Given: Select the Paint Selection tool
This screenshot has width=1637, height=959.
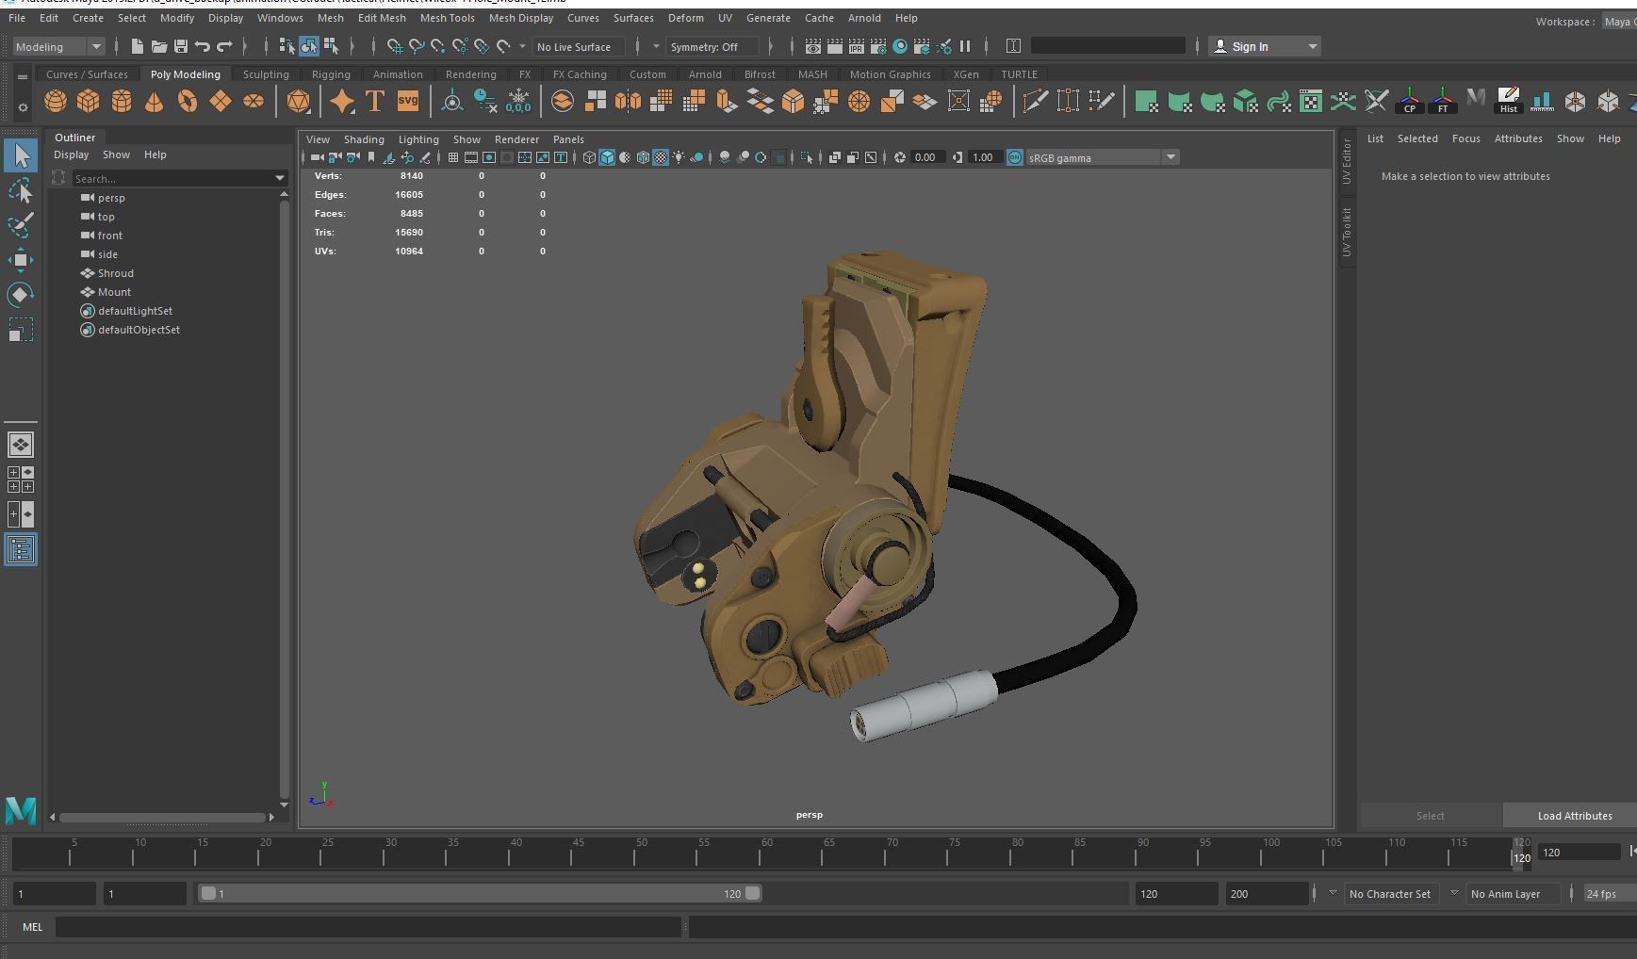Looking at the screenshot, I should point(21,225).
